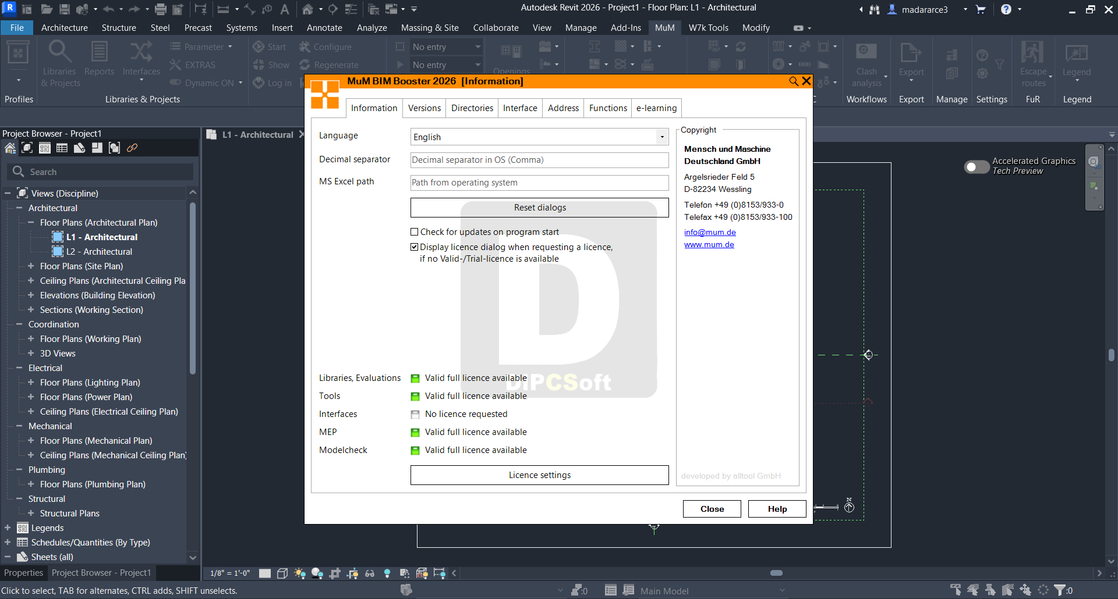Click the Autodesk App Store cart icon

pos(981,9)
